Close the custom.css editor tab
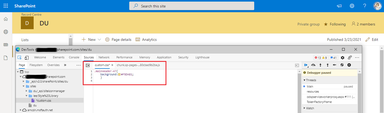384x113 pixels. [112, 65]
